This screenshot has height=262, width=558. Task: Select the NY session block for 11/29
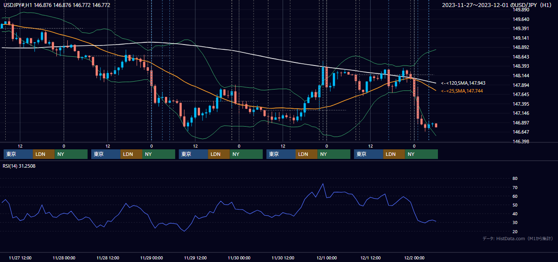click(246, 154)
